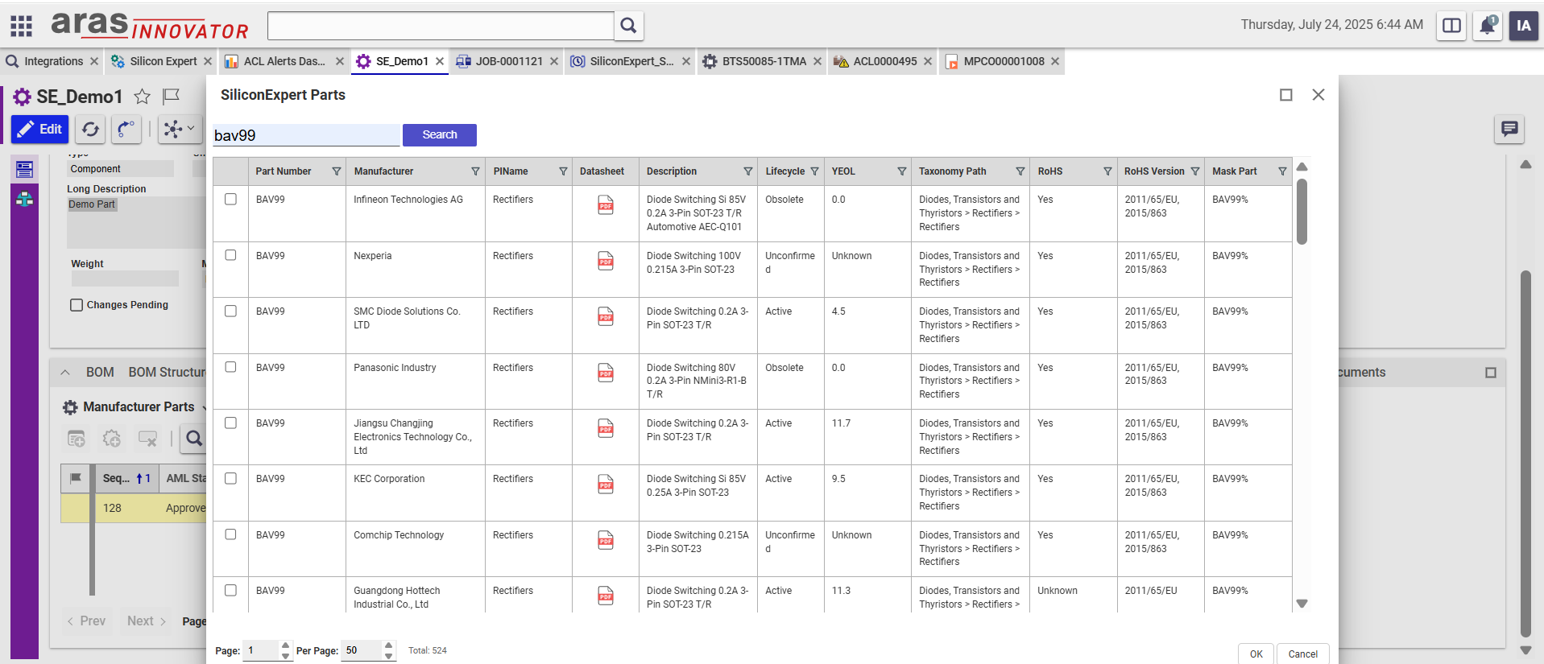Select the Infineon Technologies AG row checkbox
This screenshot has height=664, width=1544.
pos(230,199)
